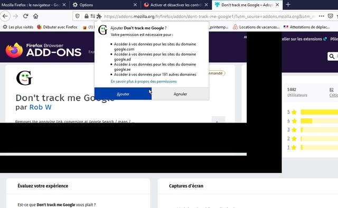Open En savoir plus à propos des permissions

pyautogui.click(x=144, y=81)
